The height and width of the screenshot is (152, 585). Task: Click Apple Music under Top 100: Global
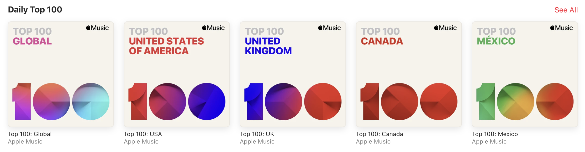click(25, 142)
